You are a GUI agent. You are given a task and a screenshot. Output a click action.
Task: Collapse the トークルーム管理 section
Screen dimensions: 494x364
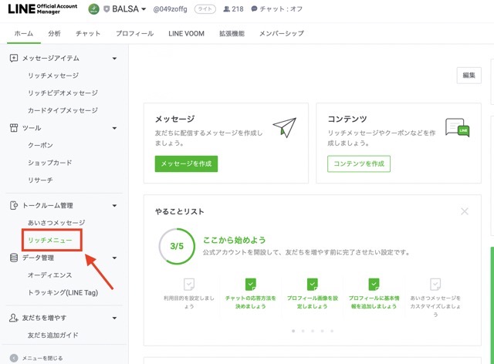(x=114, y=206)
